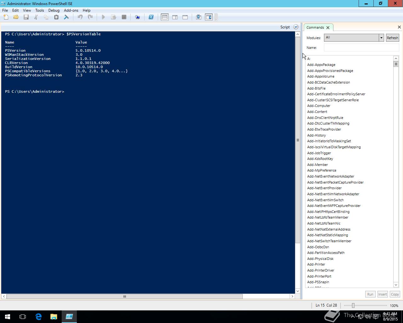
Task: Open Task View from the taskbar
Action: (23, 317)
